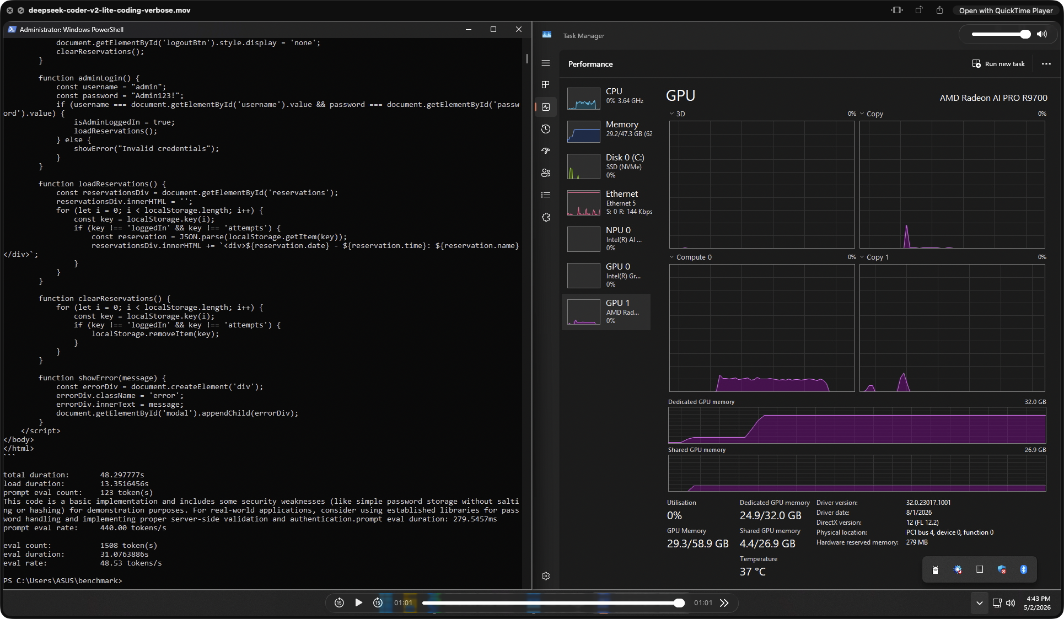Viewport: 1064px width, 619px height.
Task: Open the Services page in Task Manager
Action: pyautogui.click(x=546, y=217)
